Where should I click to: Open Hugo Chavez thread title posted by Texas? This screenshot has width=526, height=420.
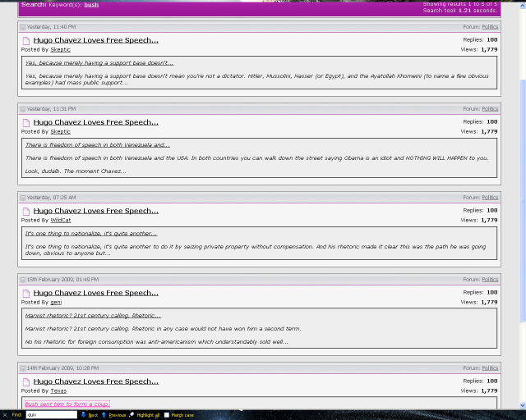coord(95,381)
